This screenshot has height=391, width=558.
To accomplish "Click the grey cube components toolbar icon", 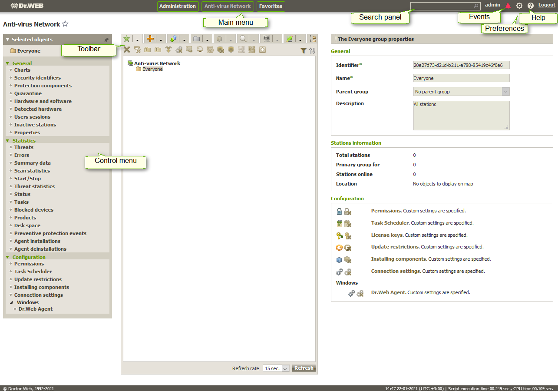I will pyautogui.click(x=220, y=39).
